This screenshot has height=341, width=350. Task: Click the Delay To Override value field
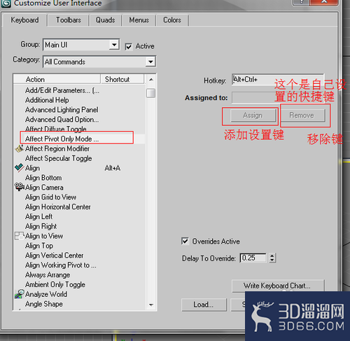pos(253,258)
